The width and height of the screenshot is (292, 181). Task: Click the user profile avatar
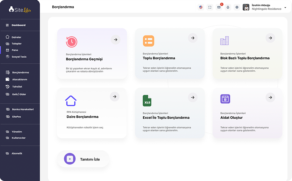(246, 7)
